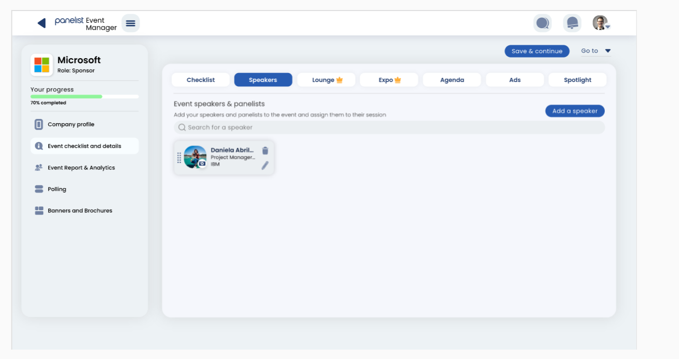Screen dimensions: 679x359
Task: Open the Ads tab
Action: click(x=515, y=80)
